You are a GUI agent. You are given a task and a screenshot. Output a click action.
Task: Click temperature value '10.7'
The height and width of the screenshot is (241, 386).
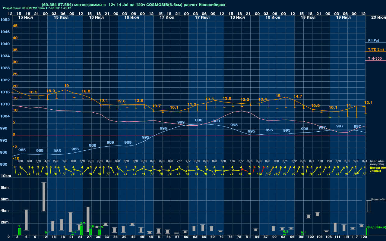157,106
